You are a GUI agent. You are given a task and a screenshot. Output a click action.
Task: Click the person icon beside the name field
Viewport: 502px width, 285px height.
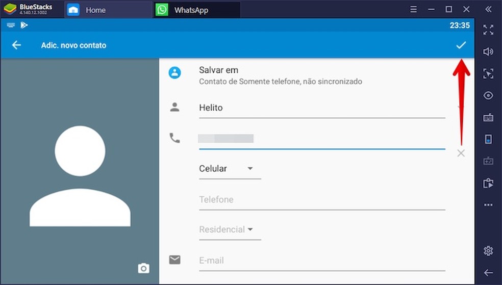click(x=175, y=107)
